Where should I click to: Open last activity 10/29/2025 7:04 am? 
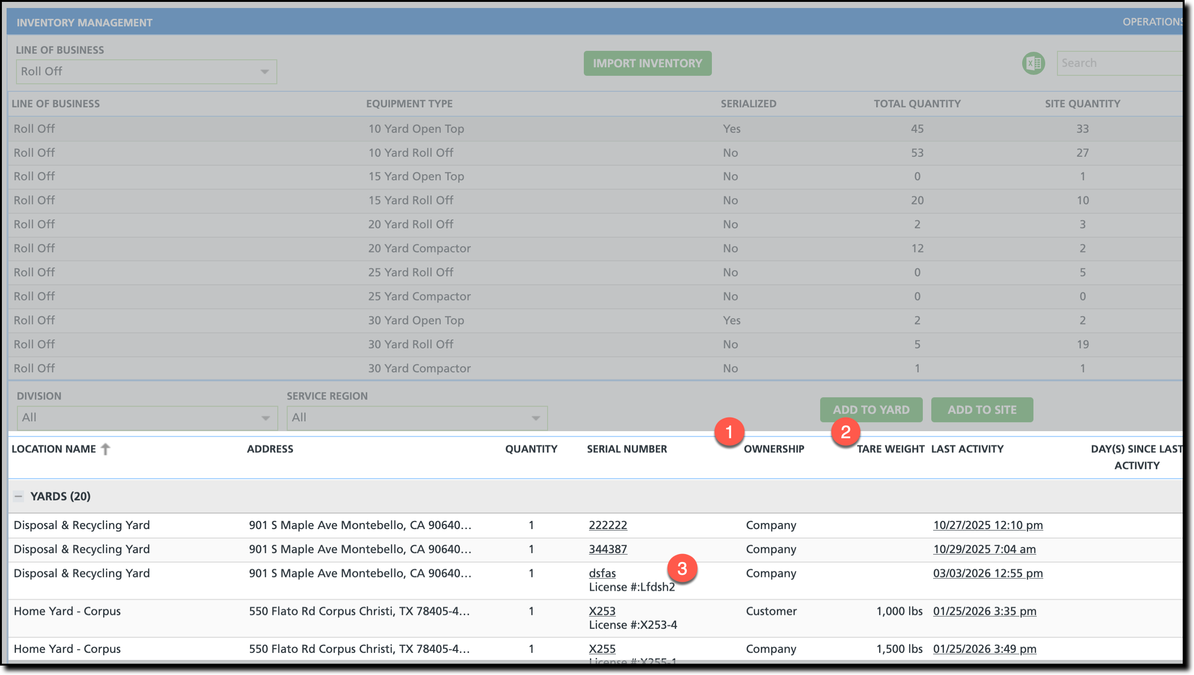pyautogui.click(x=984, y=549)
